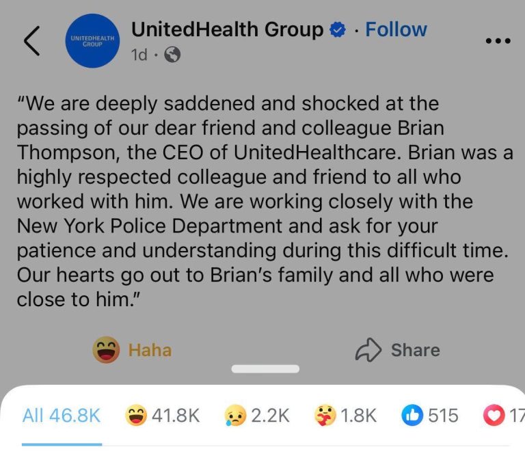Viewport: 525px width, 456px height.
Task: Grab the bottom sheet drag handle
Action: click(x=265, y=368)
